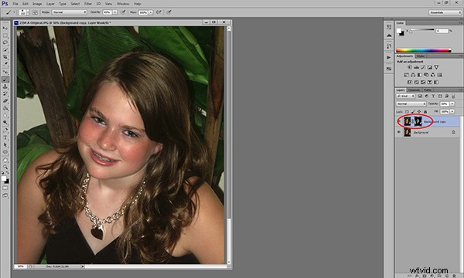Viewport: 464px width, 278px height.
Task: Add a Threshold adjustment
Action: click(423, 82)
